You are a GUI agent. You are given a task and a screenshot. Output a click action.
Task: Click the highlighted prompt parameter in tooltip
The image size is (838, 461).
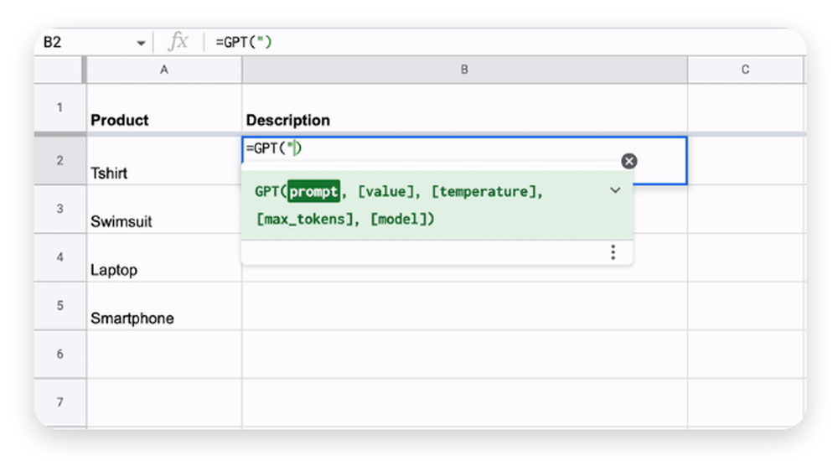click(313, 191)
